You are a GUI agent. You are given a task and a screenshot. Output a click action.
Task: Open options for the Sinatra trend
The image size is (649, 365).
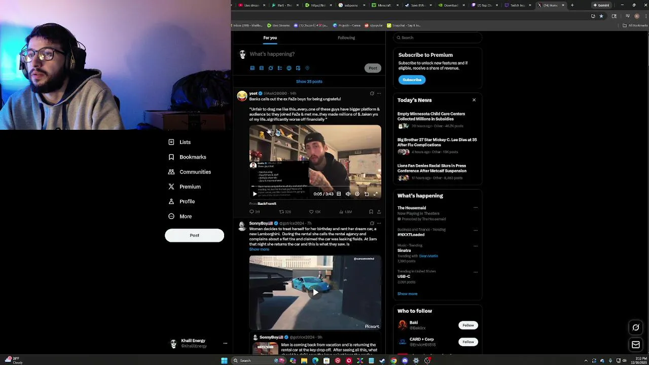(x=476, y=246)
